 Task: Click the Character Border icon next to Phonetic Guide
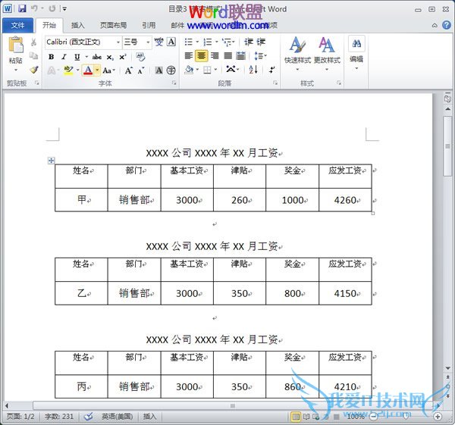(171, 42)
